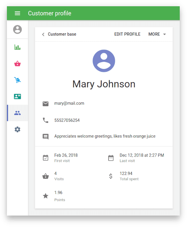The image size is (187, 227).
Task: Click the EDIT PROFILE button
Action: click(127, 34)
